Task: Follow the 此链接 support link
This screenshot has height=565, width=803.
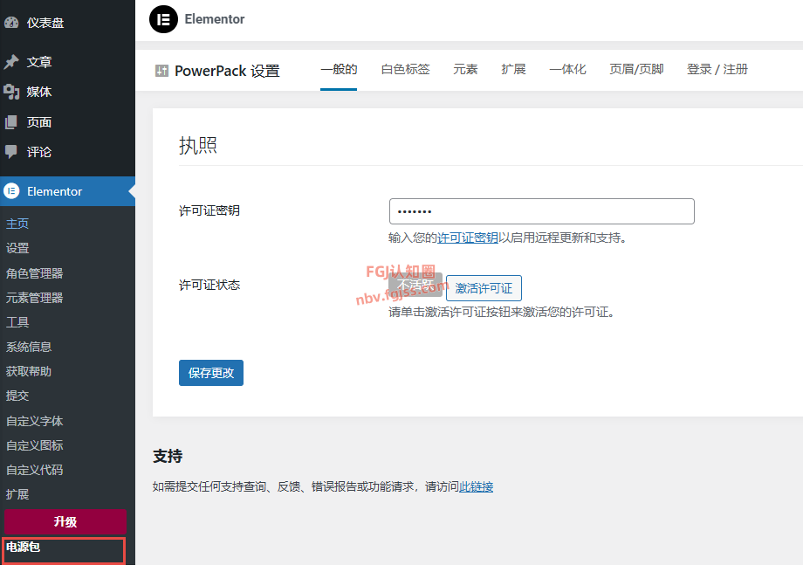Action: click(476, 486)
